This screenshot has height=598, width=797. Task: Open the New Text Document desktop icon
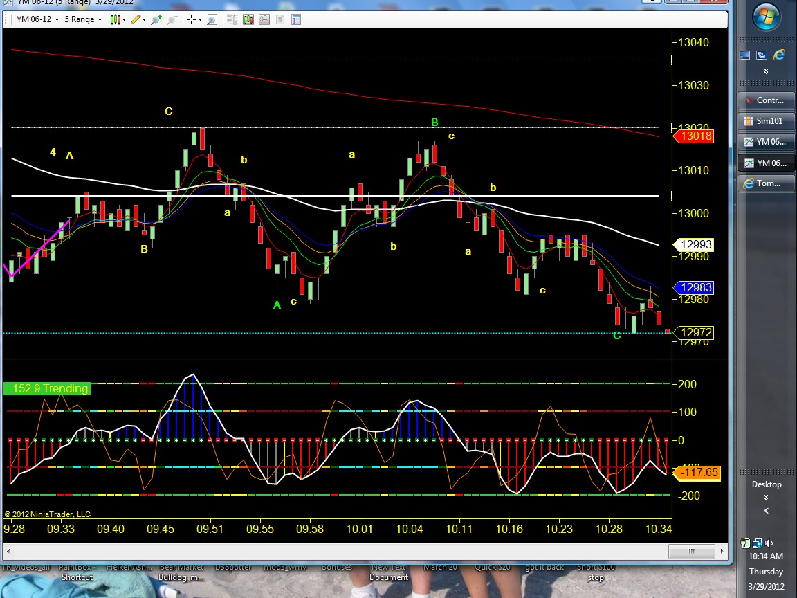[x=388, y=572]
